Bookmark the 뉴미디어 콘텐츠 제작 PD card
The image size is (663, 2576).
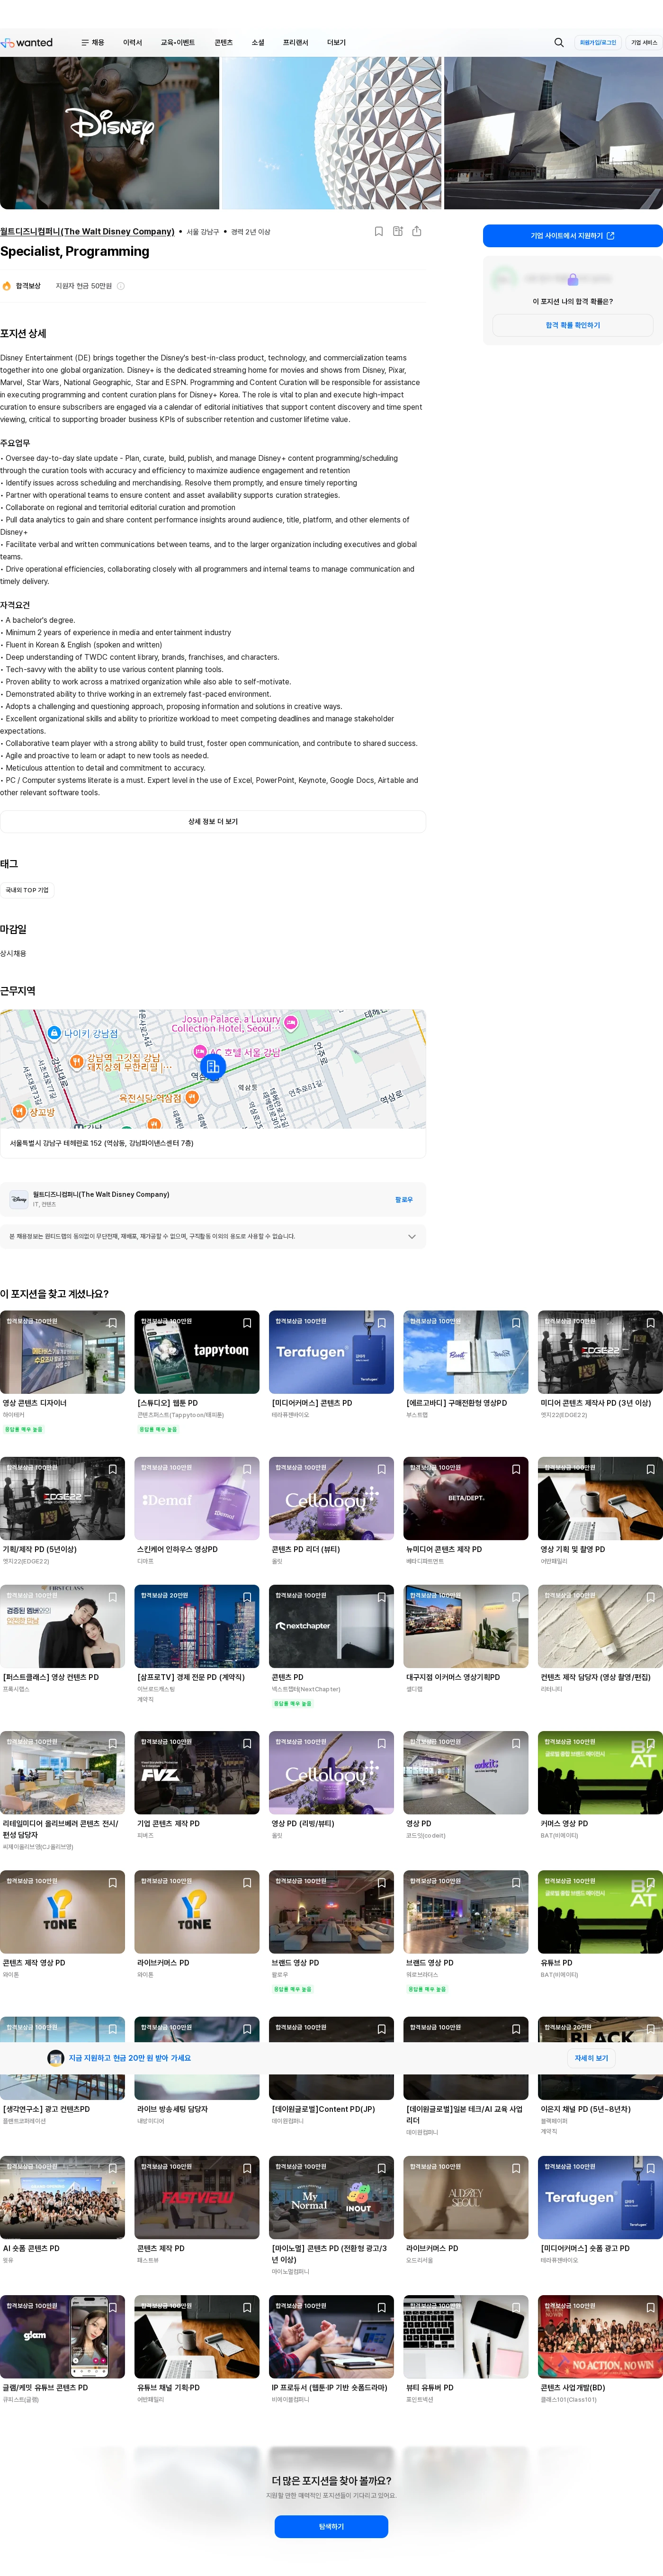pos(516,1469)
